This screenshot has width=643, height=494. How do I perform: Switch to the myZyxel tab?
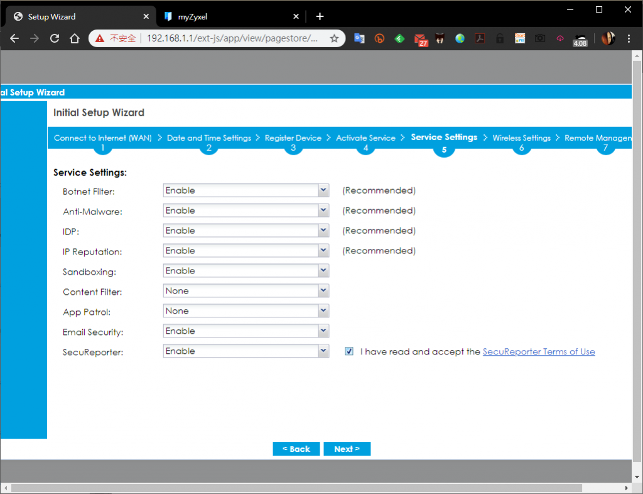coord(231,17)
